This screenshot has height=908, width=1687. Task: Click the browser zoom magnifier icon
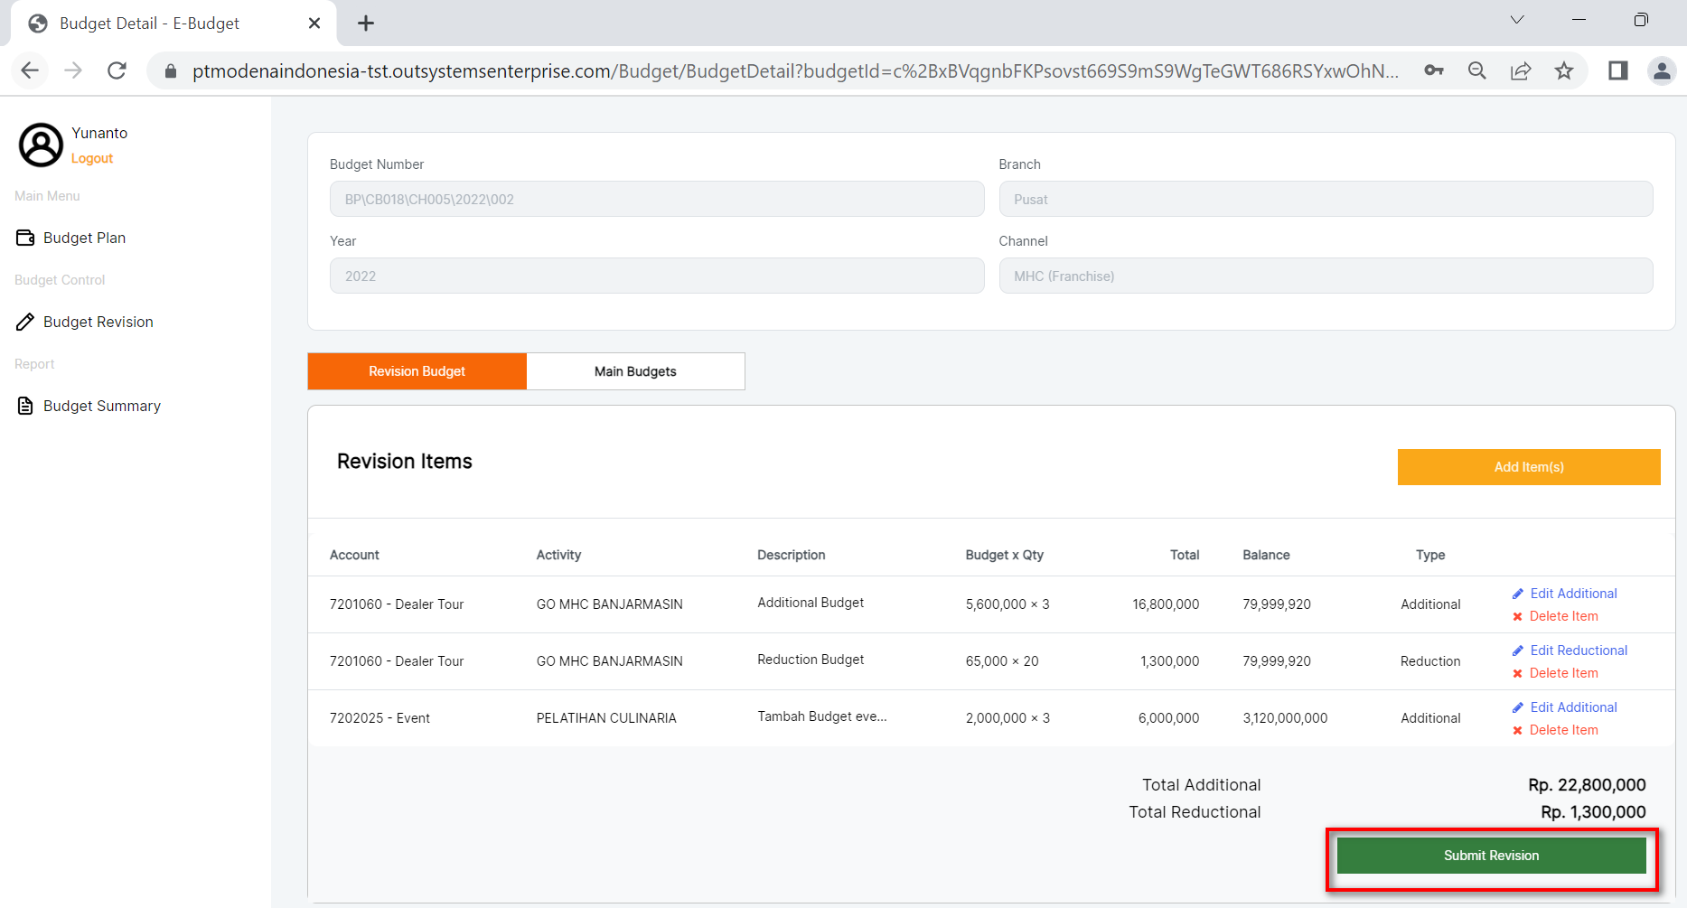coord(1477,70)
